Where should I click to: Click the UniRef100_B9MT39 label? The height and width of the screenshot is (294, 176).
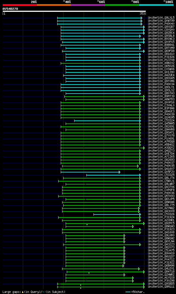click(161, 96)
